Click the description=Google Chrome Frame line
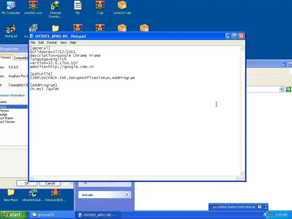292x219 pixels. [x=65, y=56]
